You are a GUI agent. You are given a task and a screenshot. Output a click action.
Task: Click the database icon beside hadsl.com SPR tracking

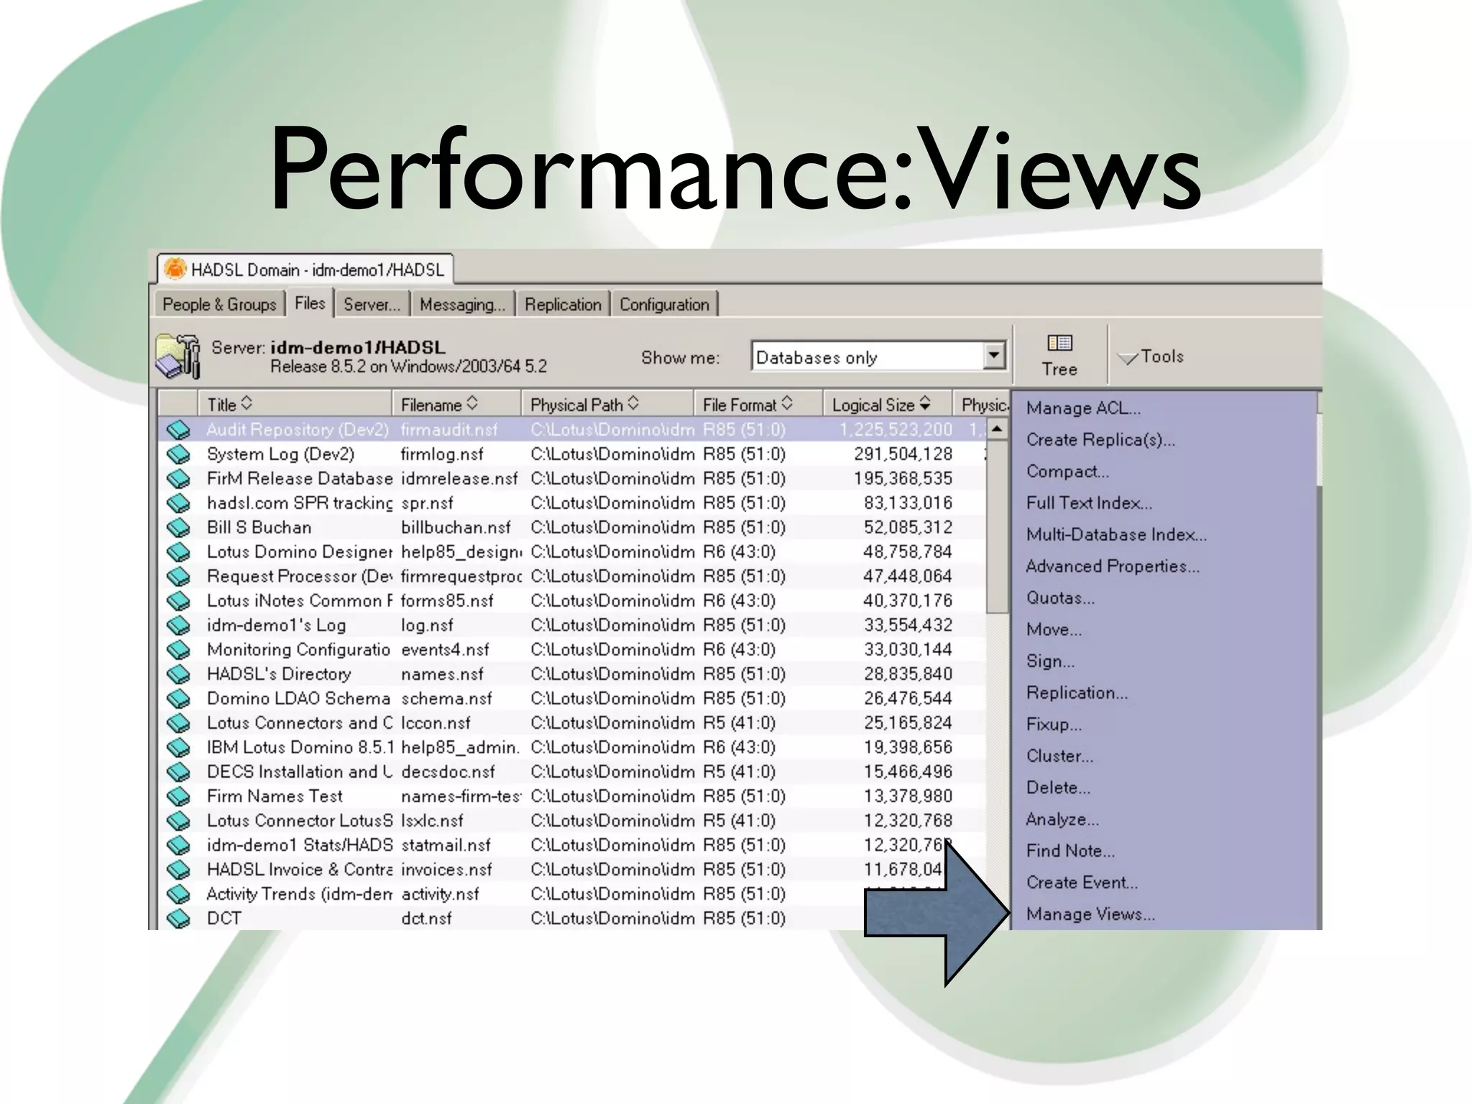[178, 503]
